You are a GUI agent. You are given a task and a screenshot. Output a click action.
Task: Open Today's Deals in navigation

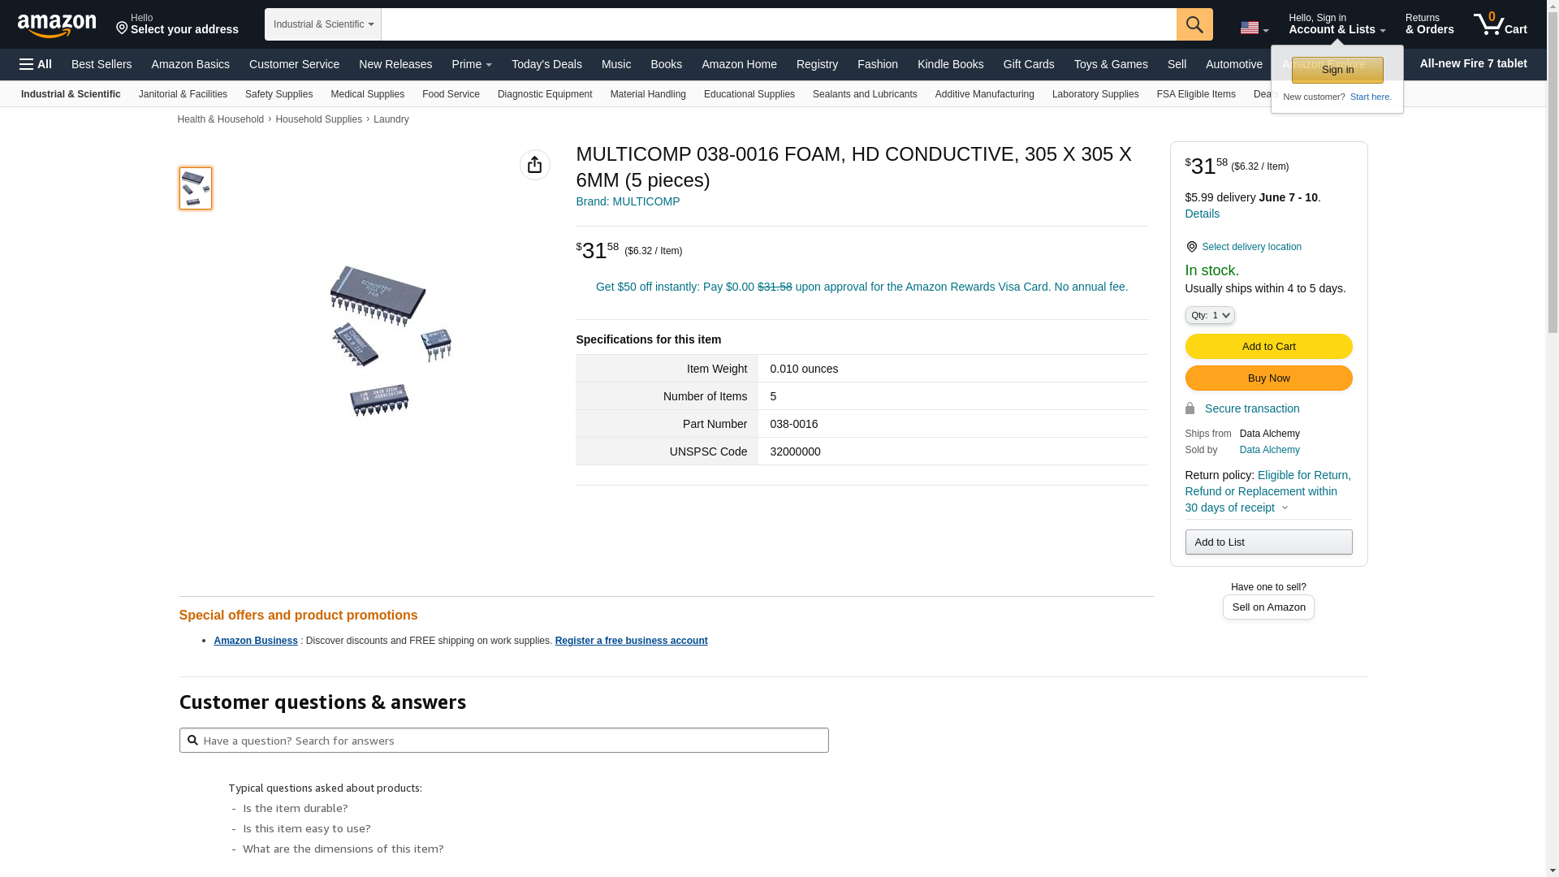click(x=546, y=64)
